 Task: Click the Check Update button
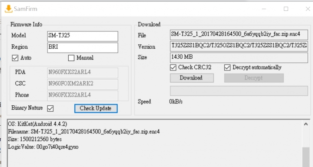pos(96,108)
